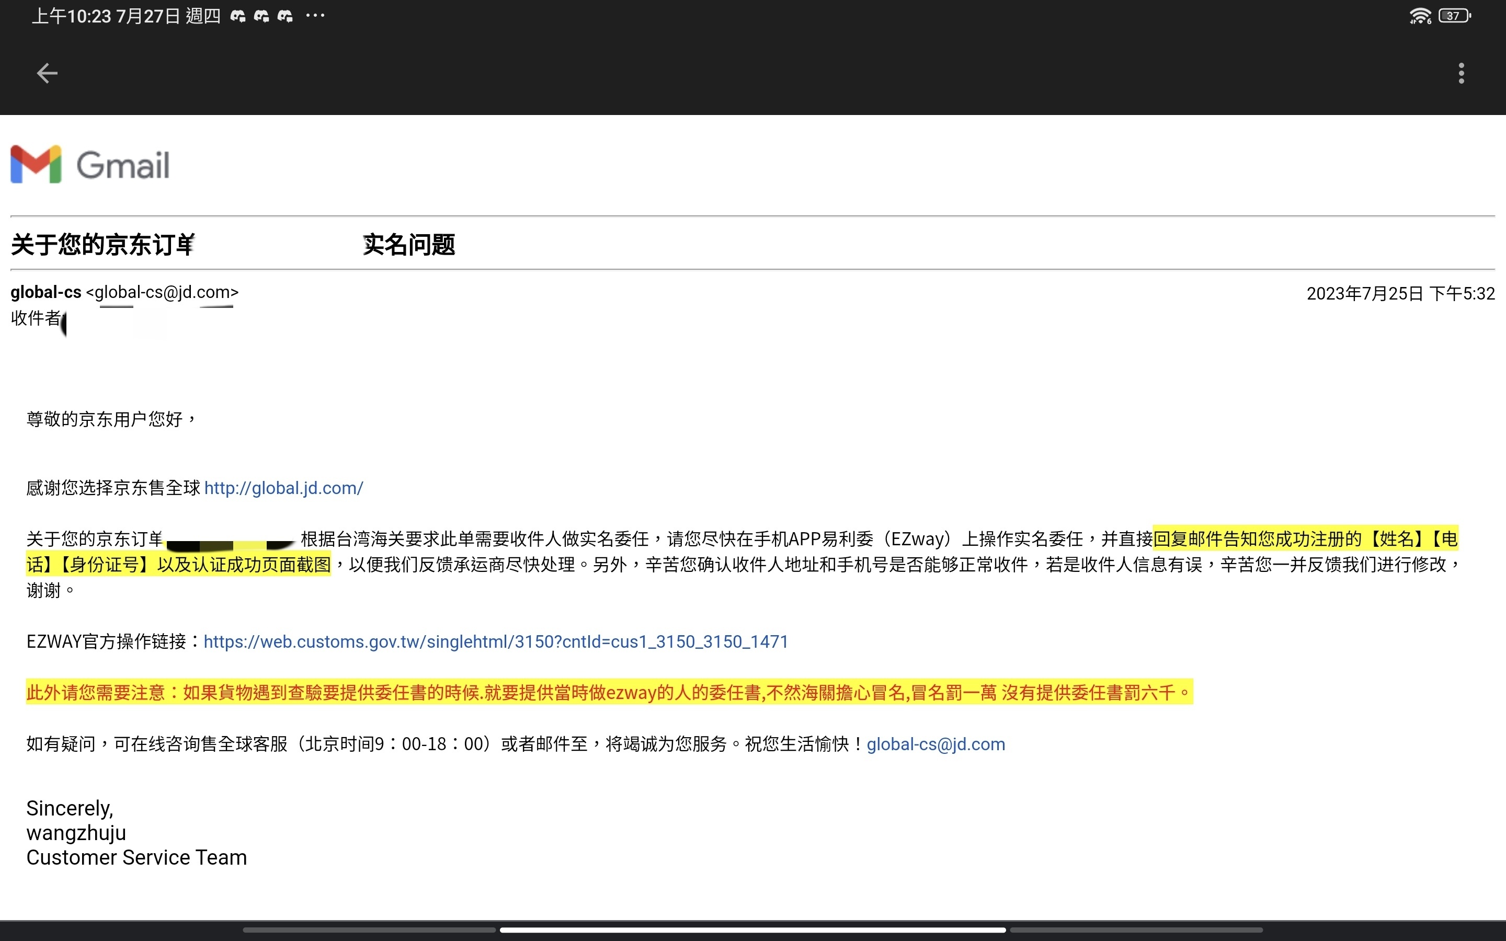Tap the first Discord notification icon
This screenshot has width=1506, height=941.
(x=238, y=16)
